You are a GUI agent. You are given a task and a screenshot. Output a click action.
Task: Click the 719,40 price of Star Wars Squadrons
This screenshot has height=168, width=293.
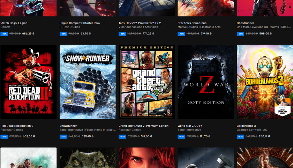tap(206, 34)
